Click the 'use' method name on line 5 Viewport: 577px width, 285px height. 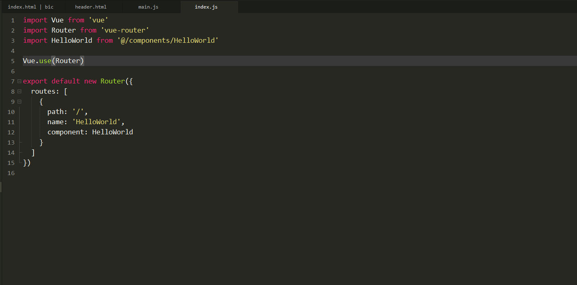coord(45,61)
